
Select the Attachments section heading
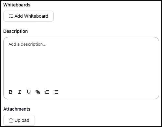17,109
